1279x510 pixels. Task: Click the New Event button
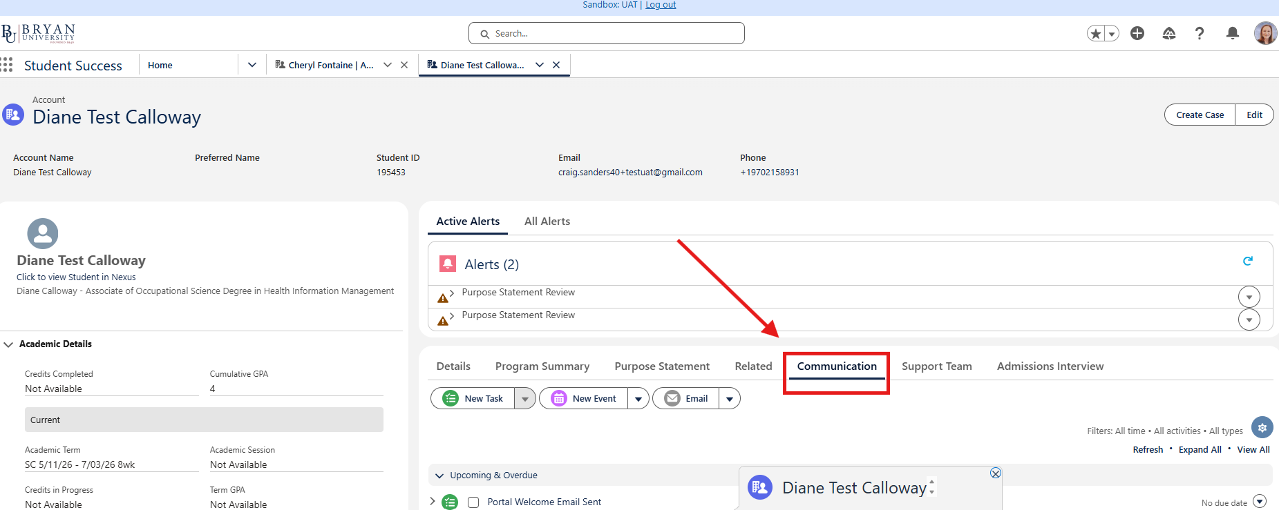pyautogui.click(x=584, y=398)
